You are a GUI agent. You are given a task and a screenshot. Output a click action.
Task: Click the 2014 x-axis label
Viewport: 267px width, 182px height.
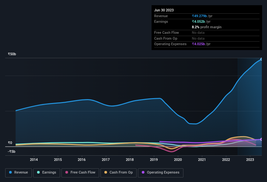(x=34, y=160)
